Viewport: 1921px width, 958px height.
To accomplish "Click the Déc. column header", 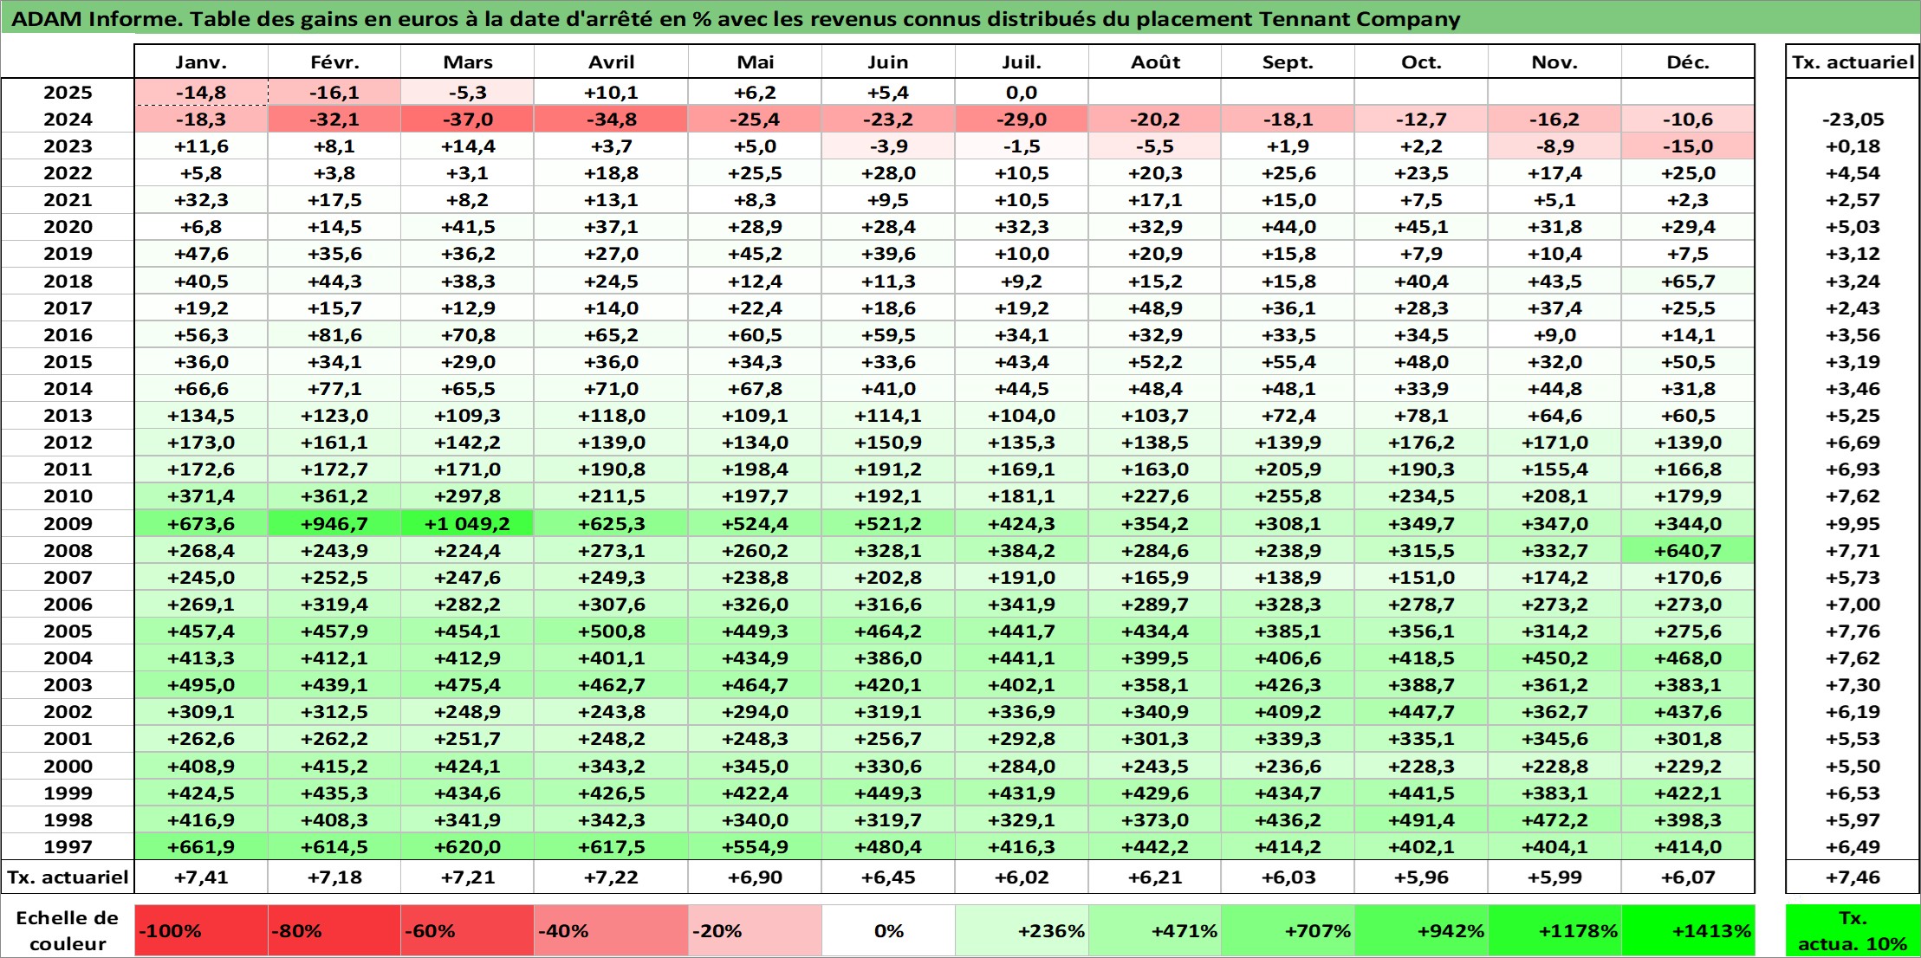I will click(x=1688, y=61).
